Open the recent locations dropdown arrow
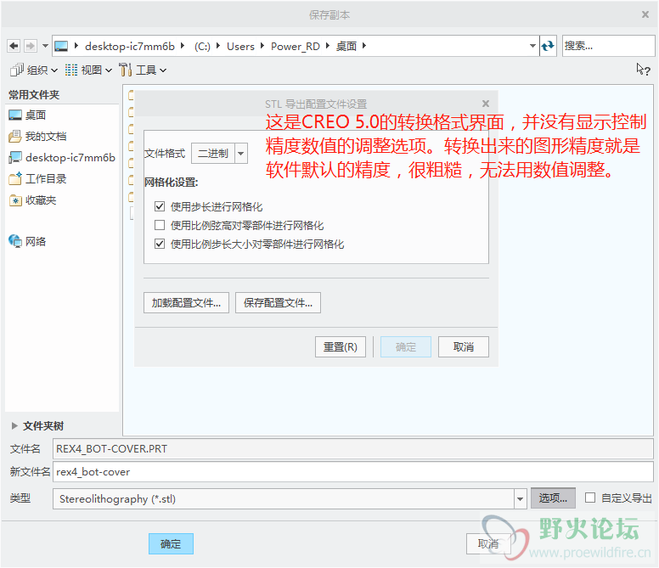Image resolution: width=659 pixels, height=568 pixels. pyautogui.click(x=45, y=46)
